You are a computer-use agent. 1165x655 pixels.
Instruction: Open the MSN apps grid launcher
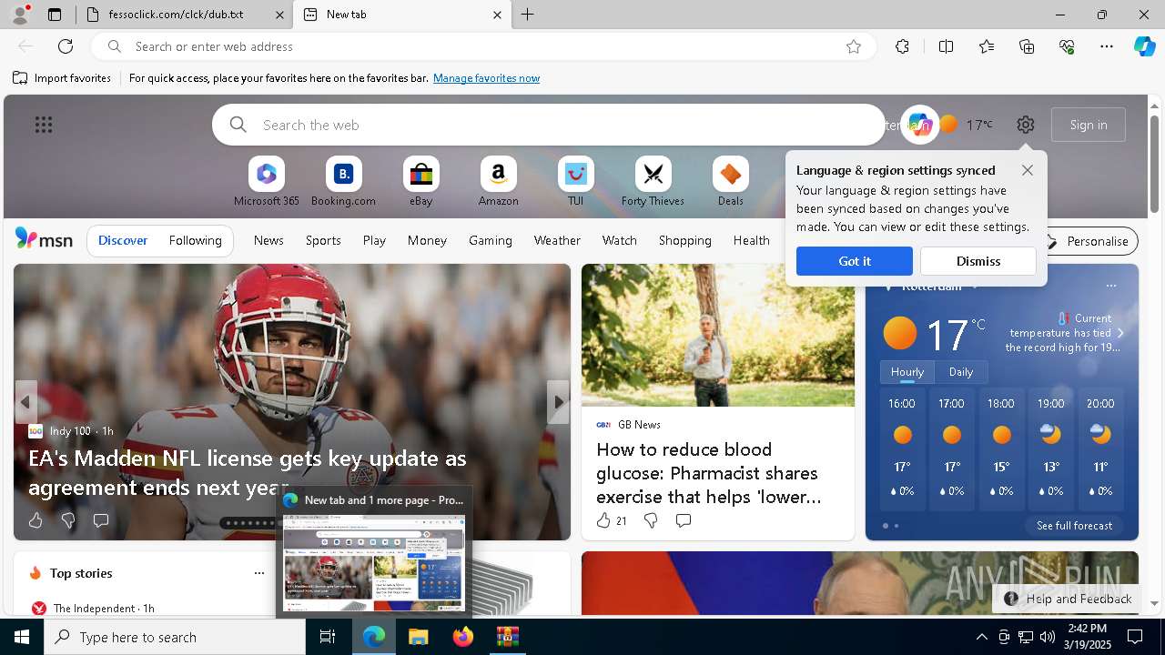tap(44, 125)
